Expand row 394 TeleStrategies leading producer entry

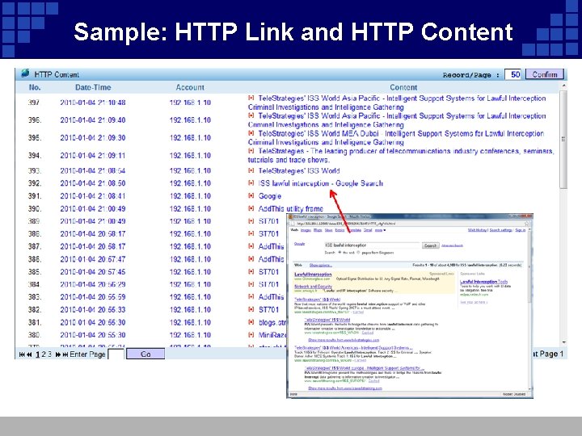(251, 151)
